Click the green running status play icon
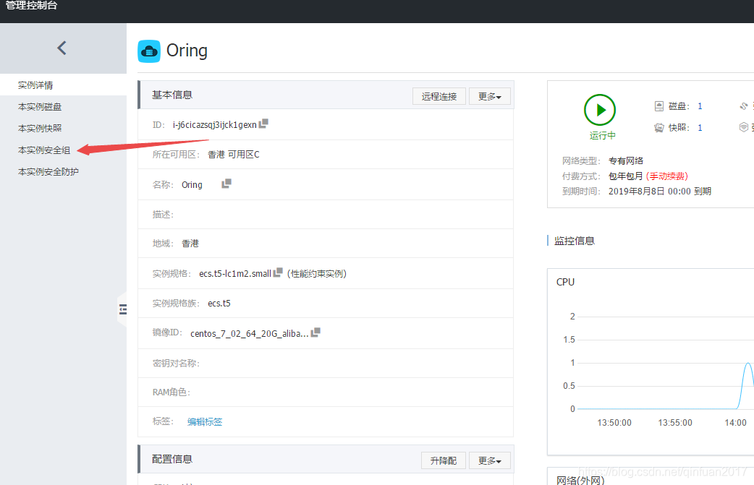This screenshot has width=754, height=485. coord(600,110)
